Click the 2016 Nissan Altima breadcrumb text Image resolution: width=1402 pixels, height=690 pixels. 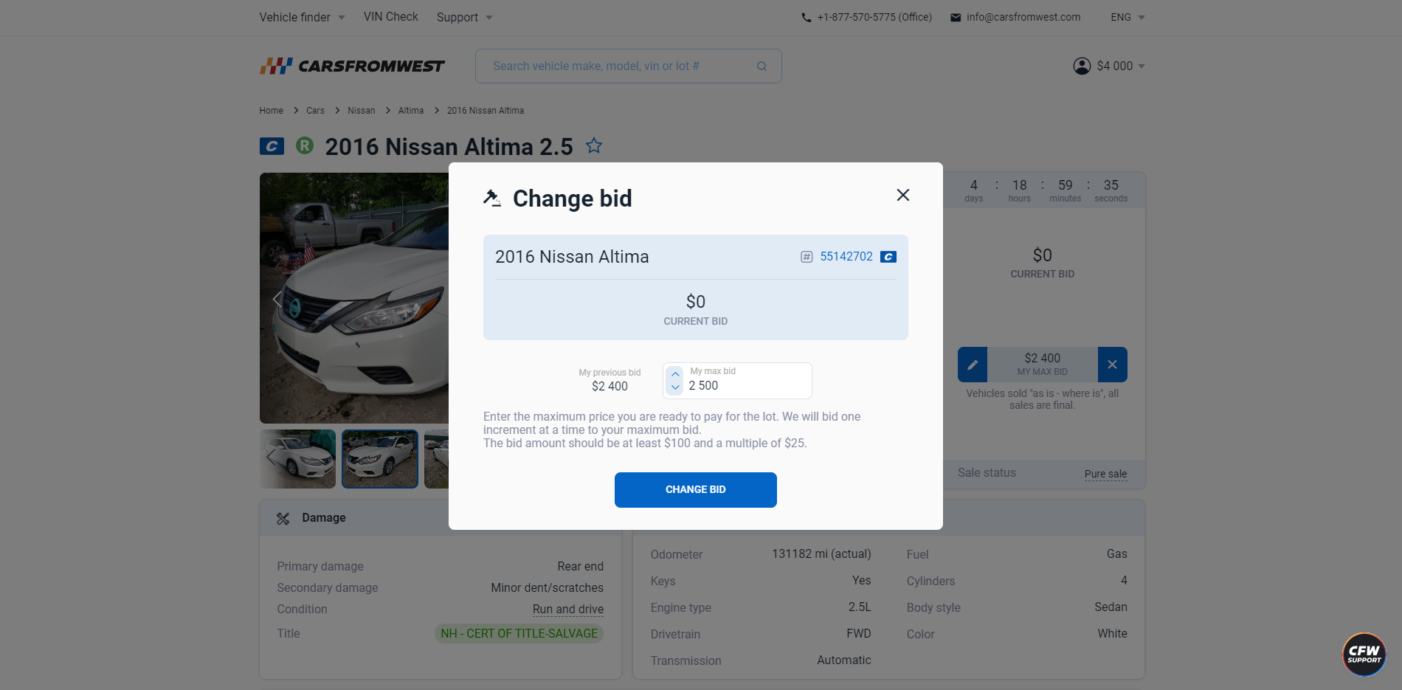pyautogui.click(x=485, y=111)
